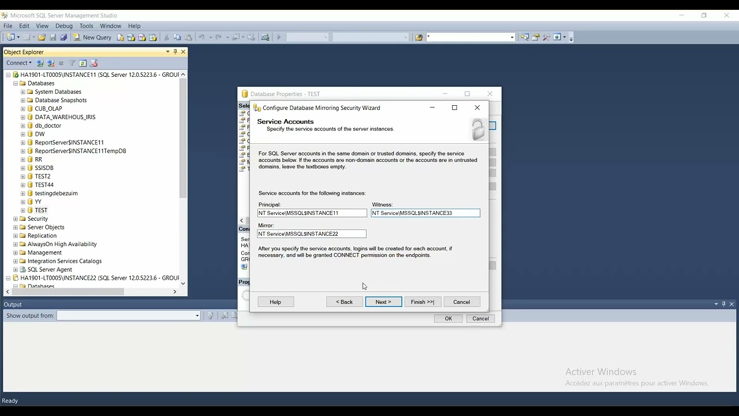Click OK in Database Properties dialog

click(449, 319)
